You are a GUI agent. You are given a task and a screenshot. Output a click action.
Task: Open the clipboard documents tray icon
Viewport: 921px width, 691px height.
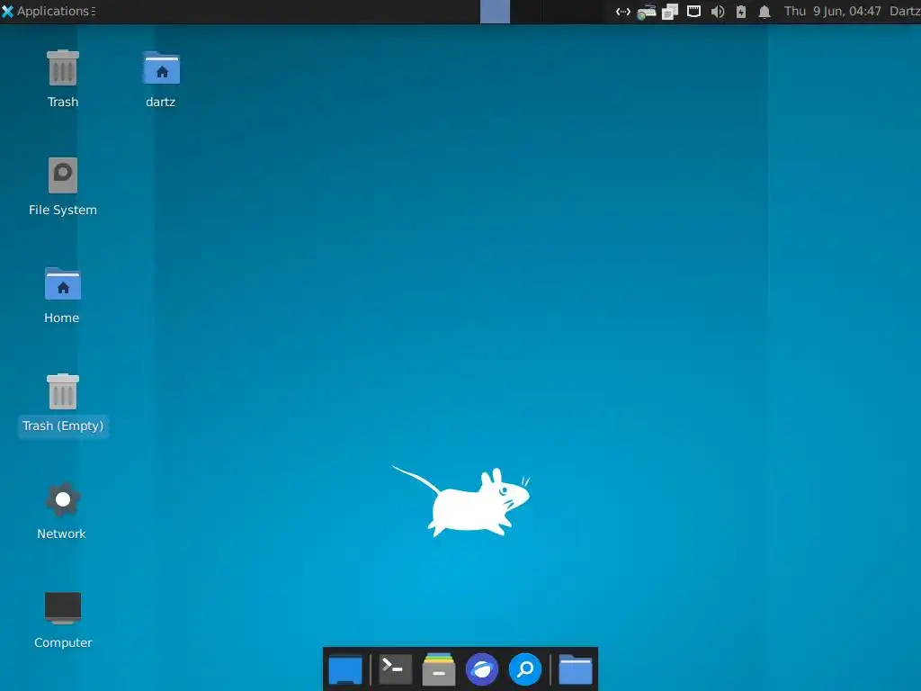pyautogui.click(x=670, y=12)
